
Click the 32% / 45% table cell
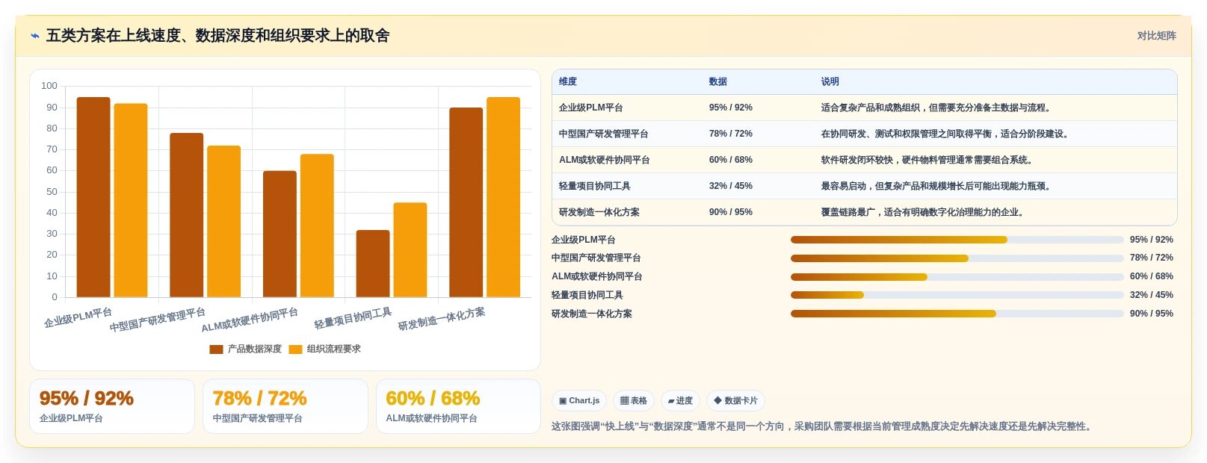[x=731, y=187]
